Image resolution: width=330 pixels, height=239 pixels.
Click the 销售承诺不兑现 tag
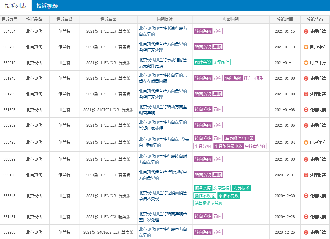[x=209, y=203]
